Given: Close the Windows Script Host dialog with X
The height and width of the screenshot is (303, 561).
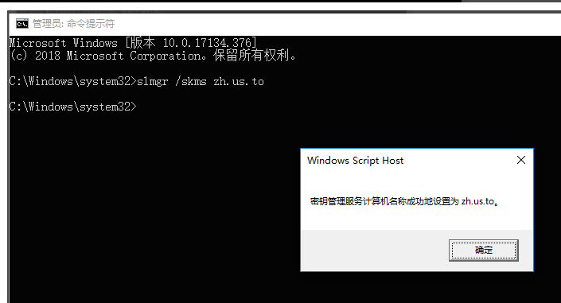Looking at the screenshot, I should pos(521,160).
